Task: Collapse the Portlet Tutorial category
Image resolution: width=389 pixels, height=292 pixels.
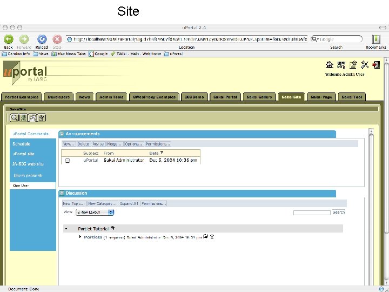Action: pyautogui.click(x=66, y=229)
